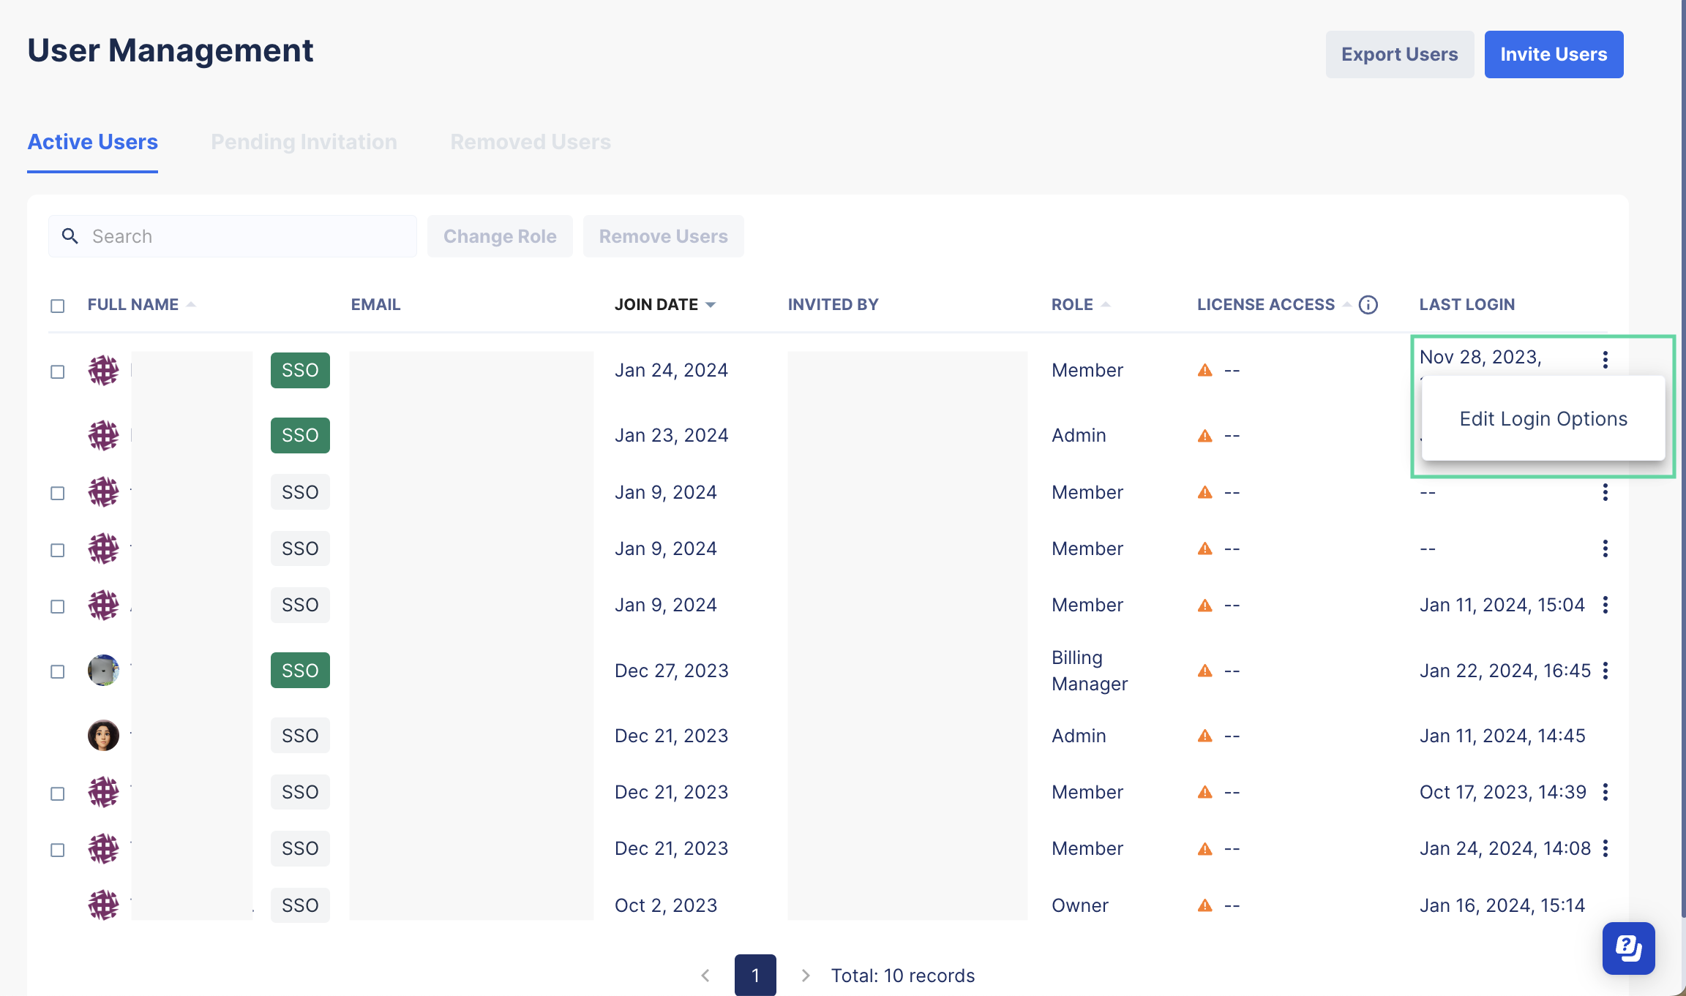Toggle the checkbox for first user row

click(57, 370)
